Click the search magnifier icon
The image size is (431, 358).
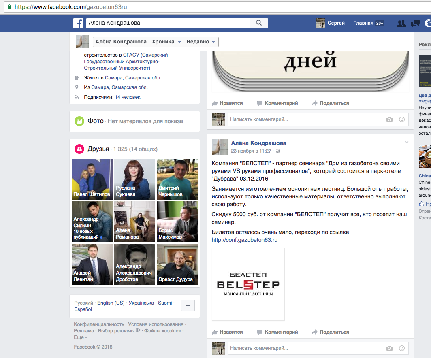point(259,23)
